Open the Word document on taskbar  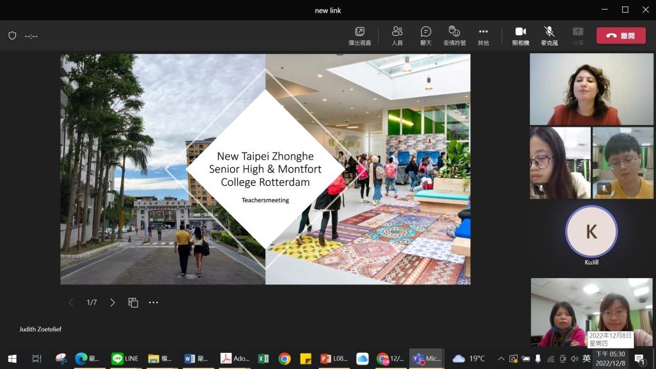pos(197,359)
